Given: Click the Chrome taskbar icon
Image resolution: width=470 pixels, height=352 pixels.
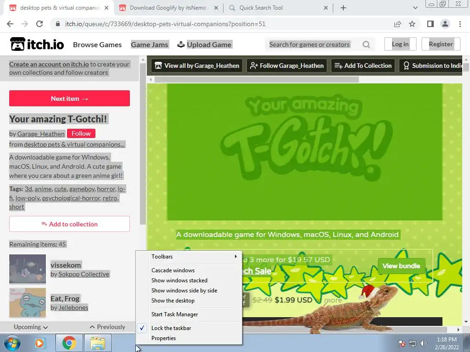Looking at the screenshot, I should click(x=69, y=343).
